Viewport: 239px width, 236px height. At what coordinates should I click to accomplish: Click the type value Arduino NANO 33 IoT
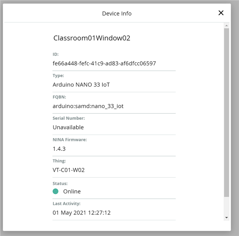pos(81,85)
